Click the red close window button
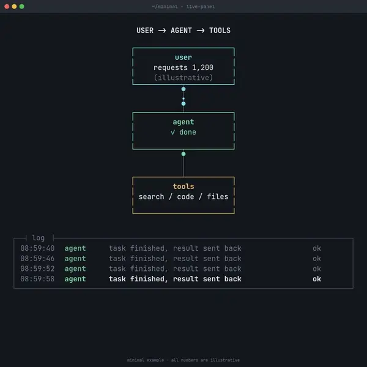The width and height of the screenshot is (367, 367). click(7, 7)
